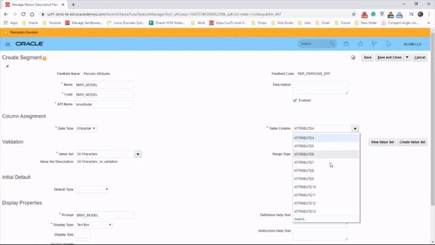Screen dimensions: 435x245
Task: Open the Data Type Character dropdown
Action: pyautogui.click(x=86, y=129)
